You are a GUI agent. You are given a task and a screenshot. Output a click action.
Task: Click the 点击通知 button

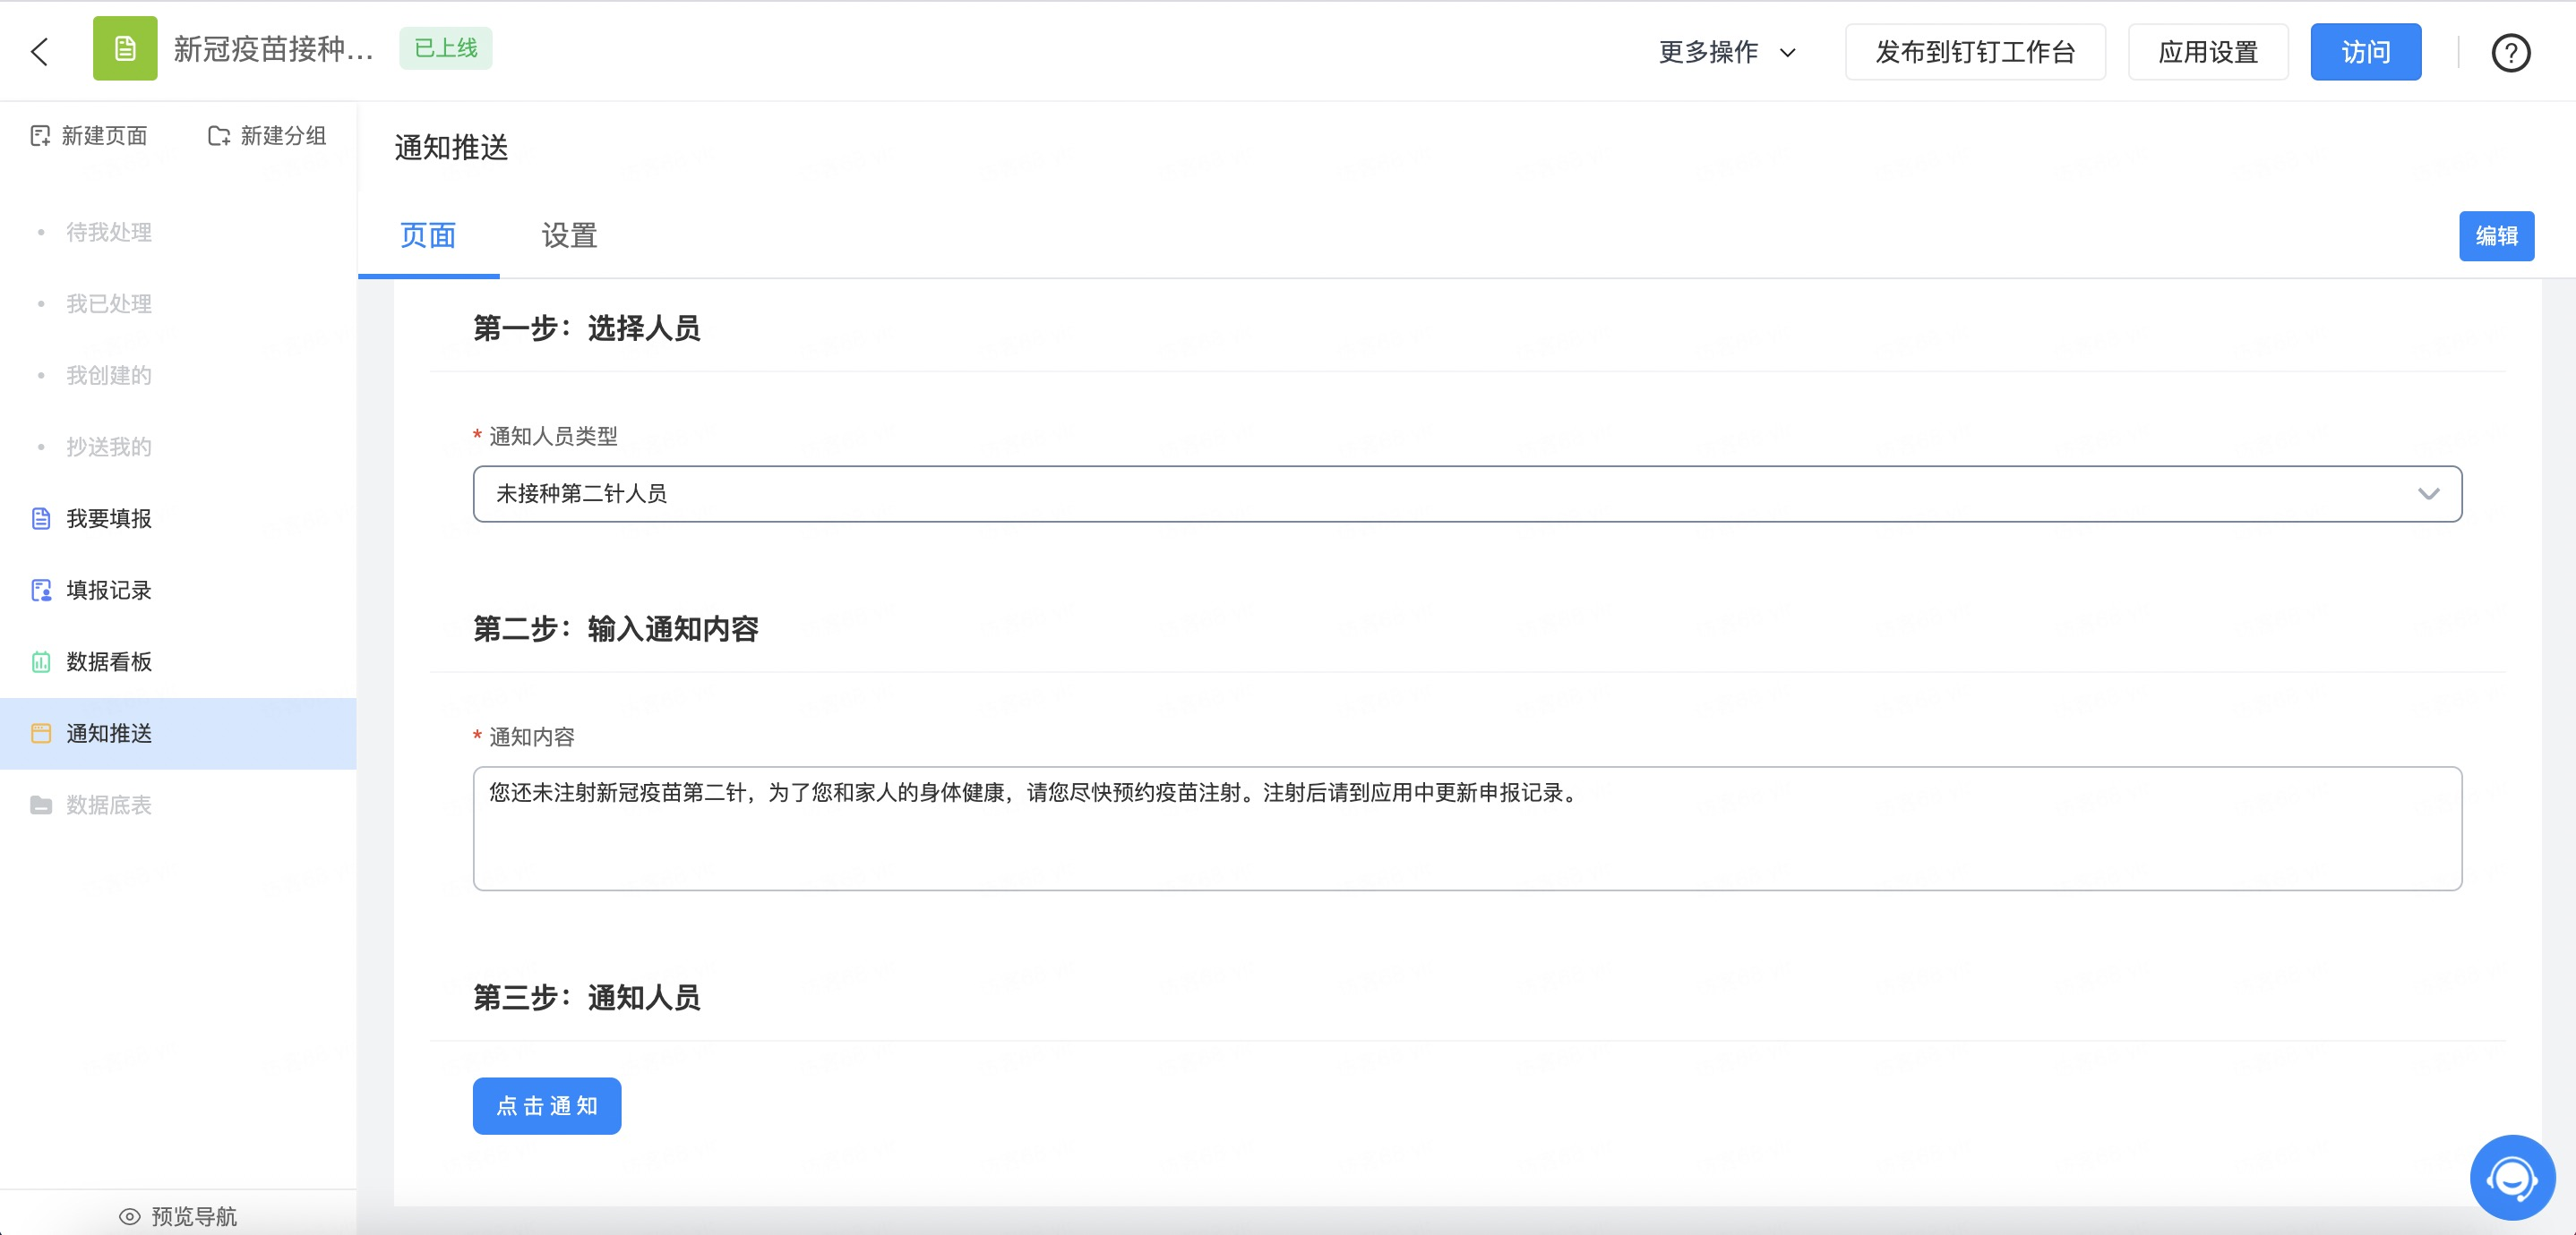546,1106
